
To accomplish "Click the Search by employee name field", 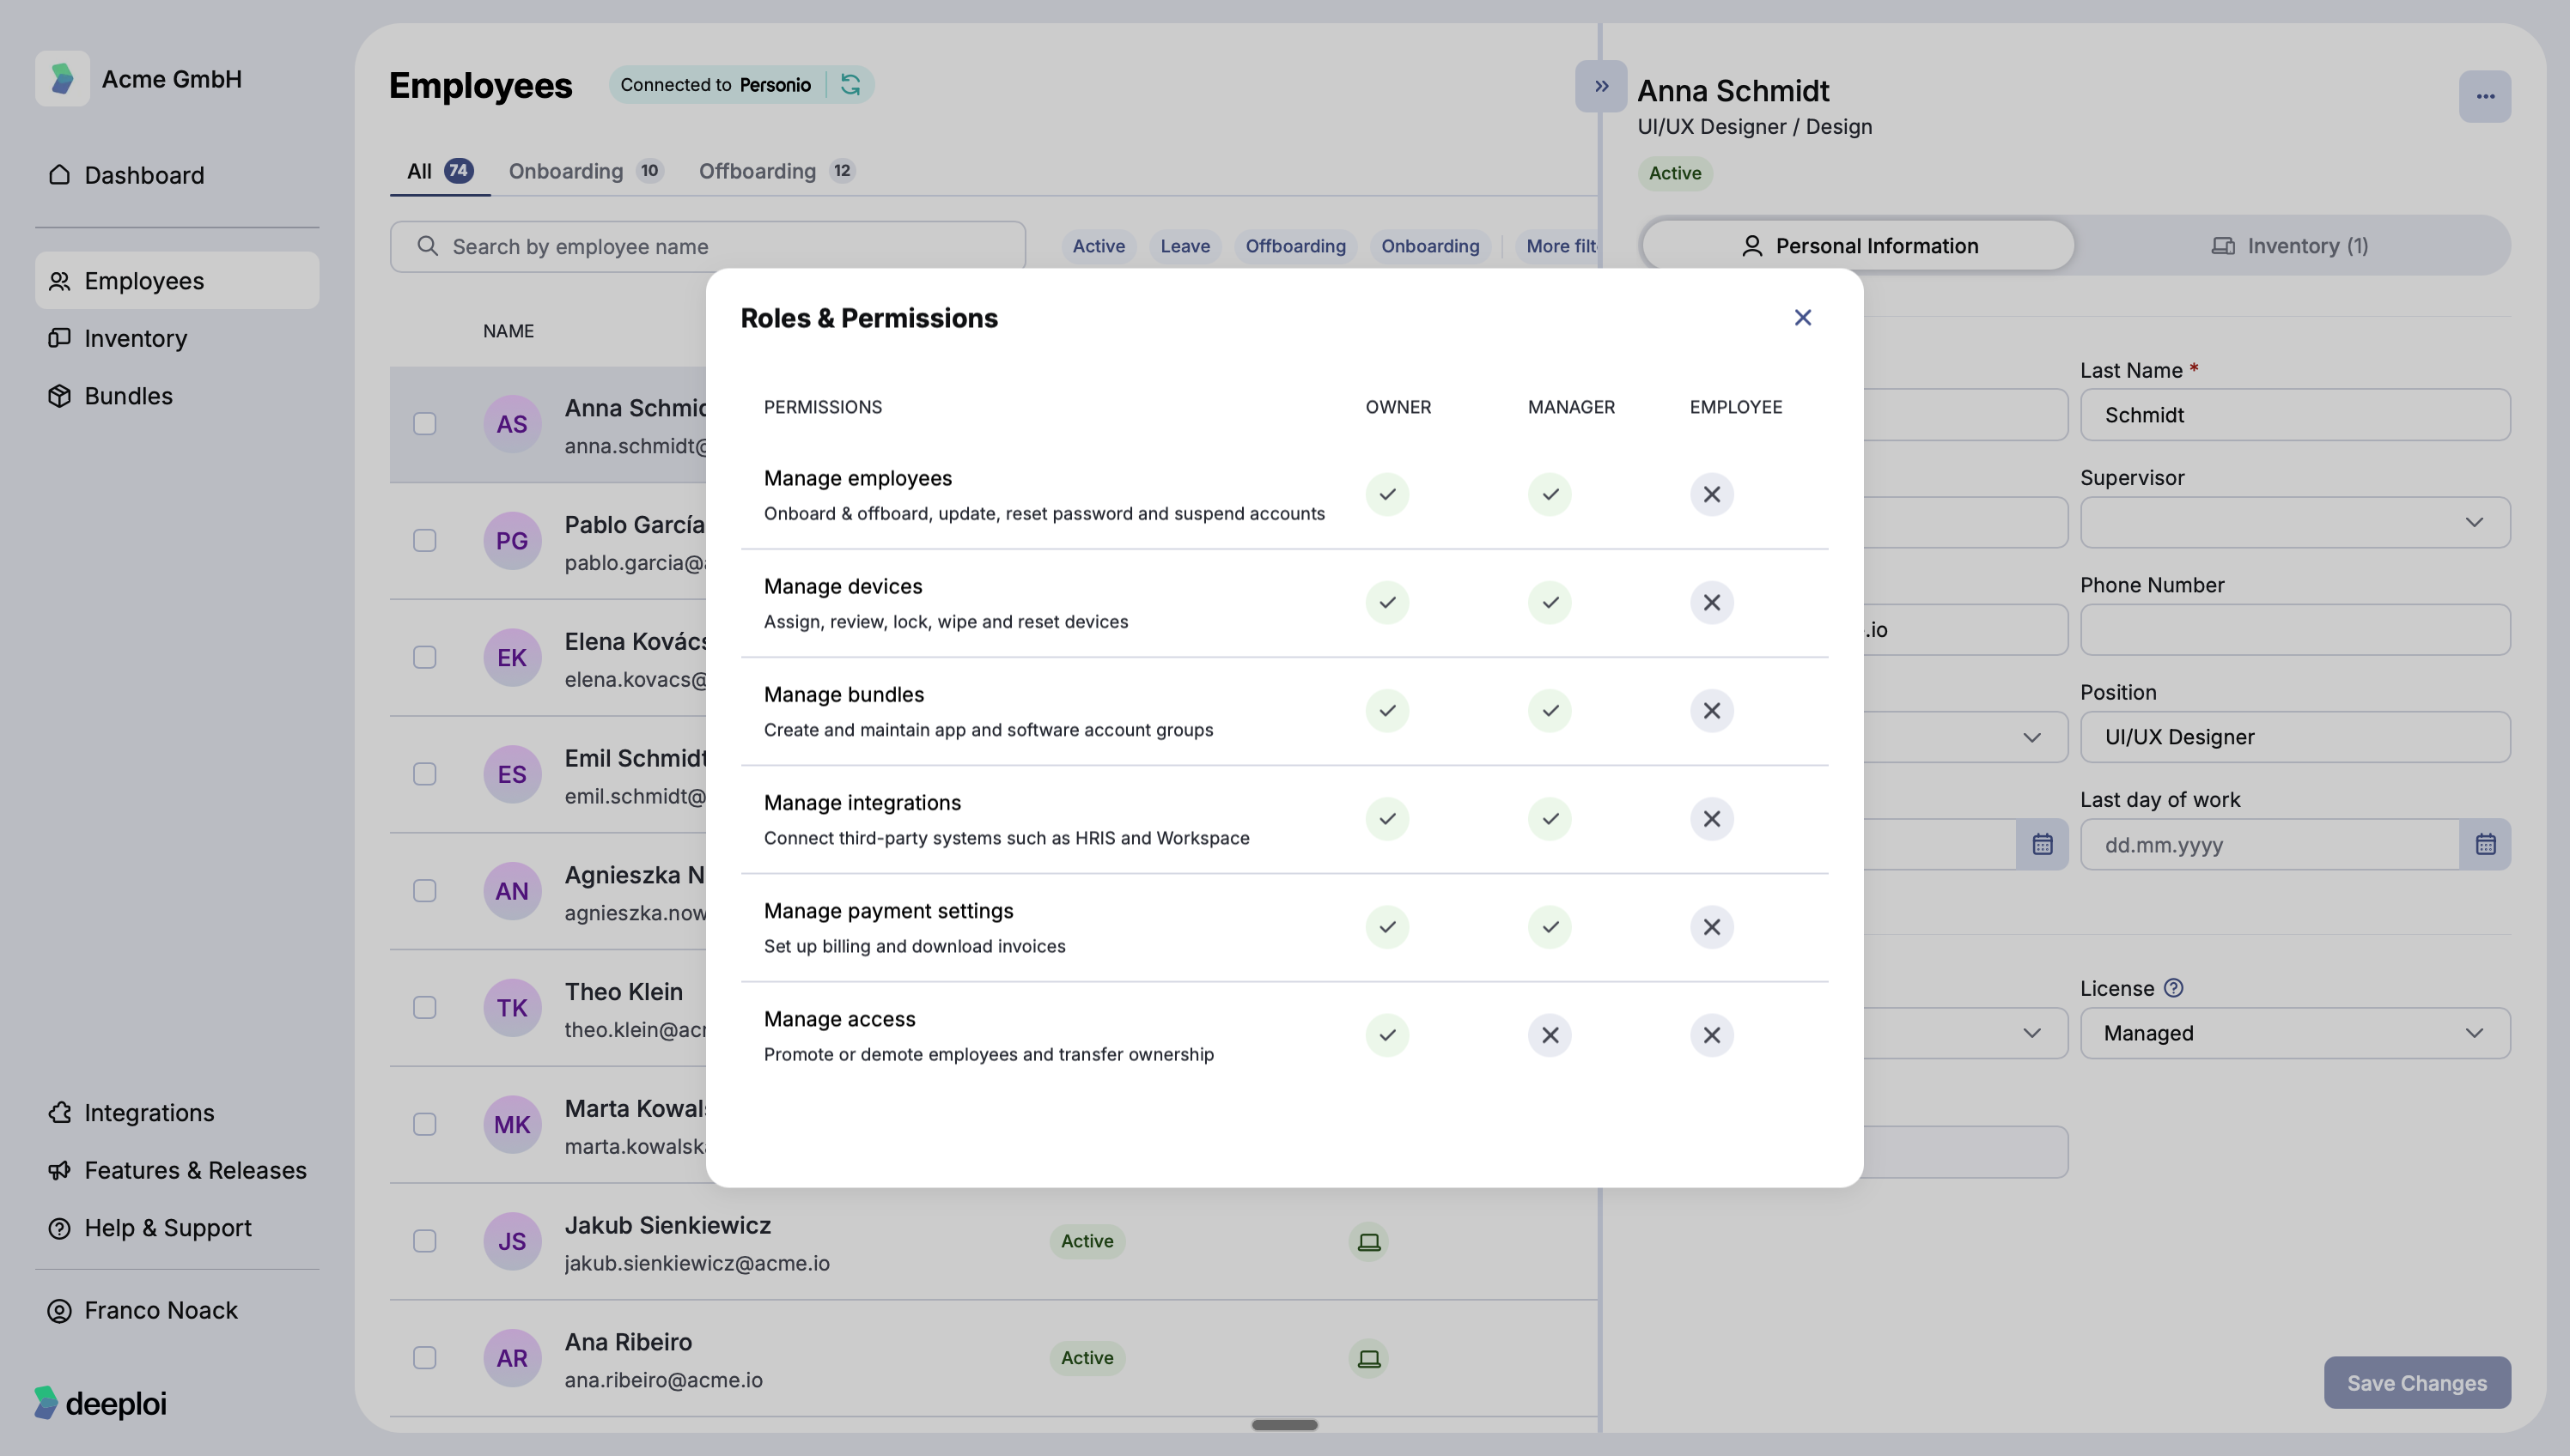I will click(x=707, y=247).
